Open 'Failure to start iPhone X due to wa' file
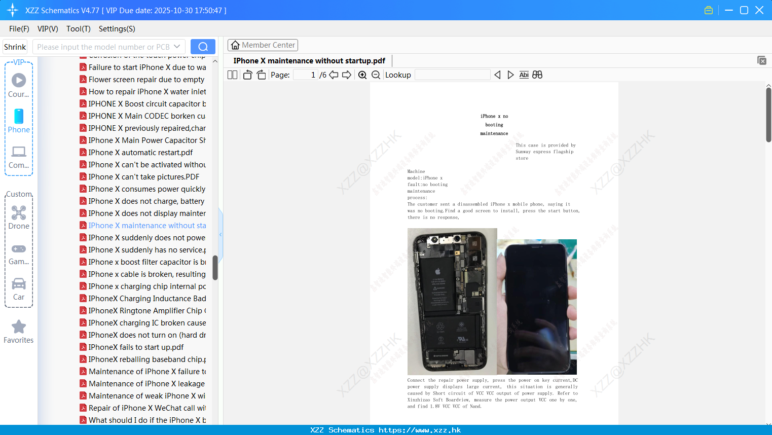Viewport: 772px width, 435px height. [143, 67]
